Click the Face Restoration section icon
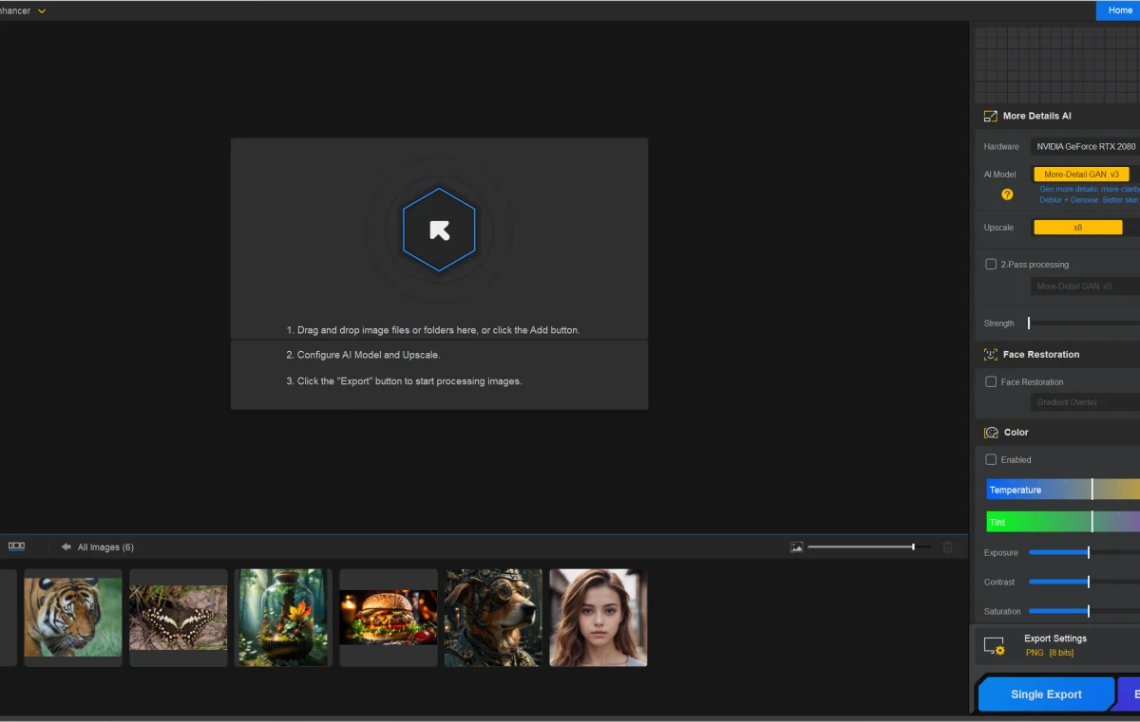Image resolution: width=1140 pixels, height=722 pixels. [x=990, y=355]
